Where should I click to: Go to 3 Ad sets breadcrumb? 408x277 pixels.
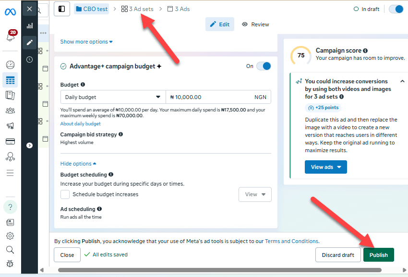tap(137, 9)
